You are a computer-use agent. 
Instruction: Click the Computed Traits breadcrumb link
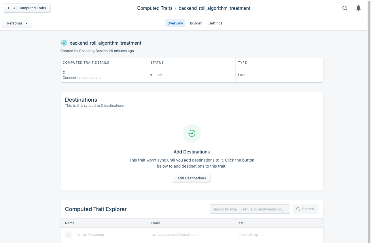(x=155, y=8)
